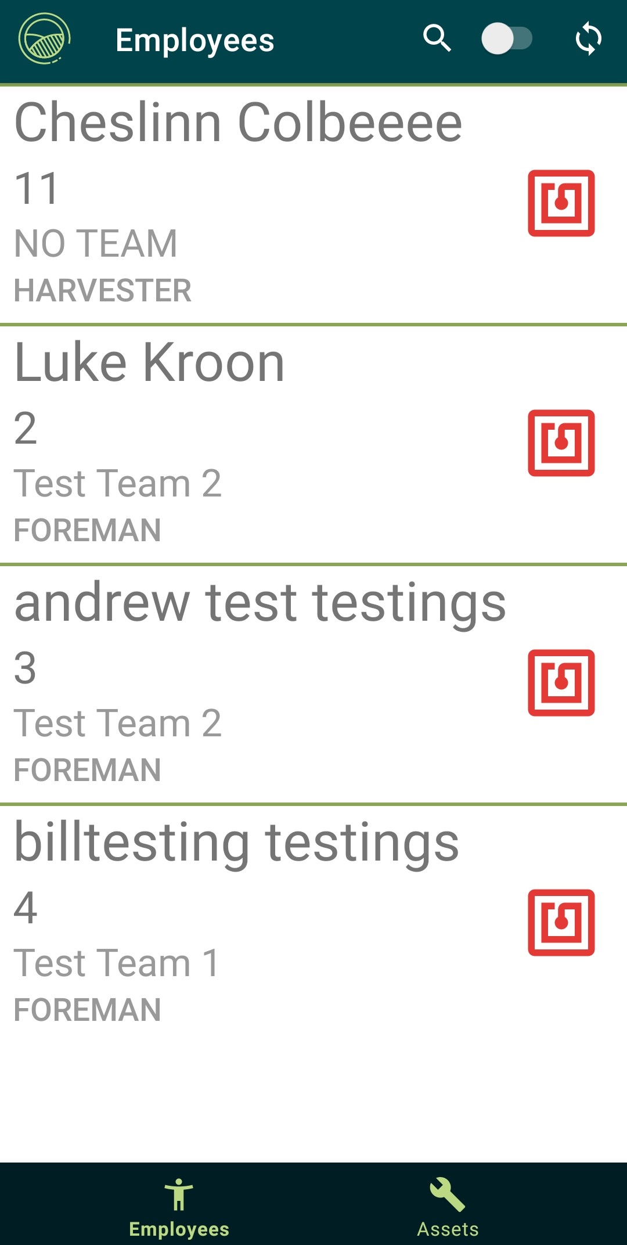Screen dimensions: 627x1245
Task: Tap the app logo icon in header
Action: click(x=44, y=39)
